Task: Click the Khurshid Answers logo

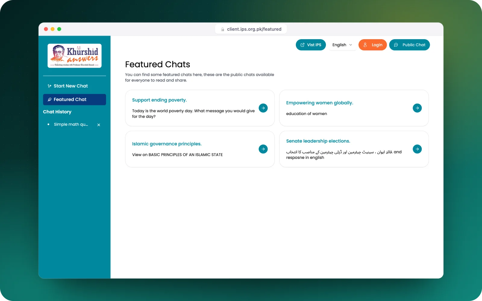Action: [74, 56]
